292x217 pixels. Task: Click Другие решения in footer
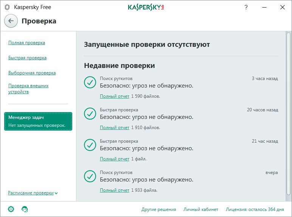pyautogui.click(x=158, y=209)
